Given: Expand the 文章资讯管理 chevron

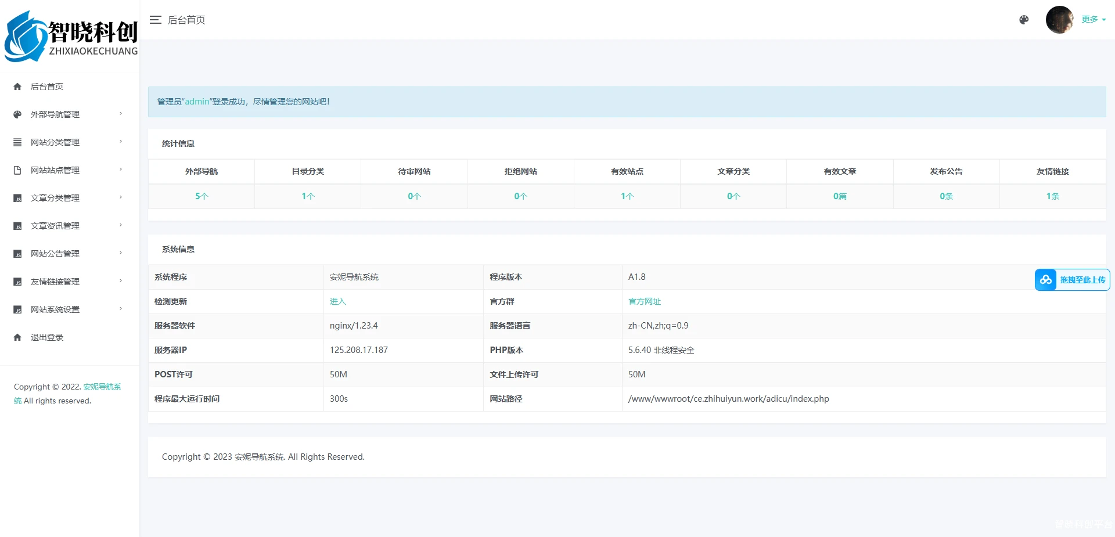Looking at the screenshot, I should click(x=121, y=225).
